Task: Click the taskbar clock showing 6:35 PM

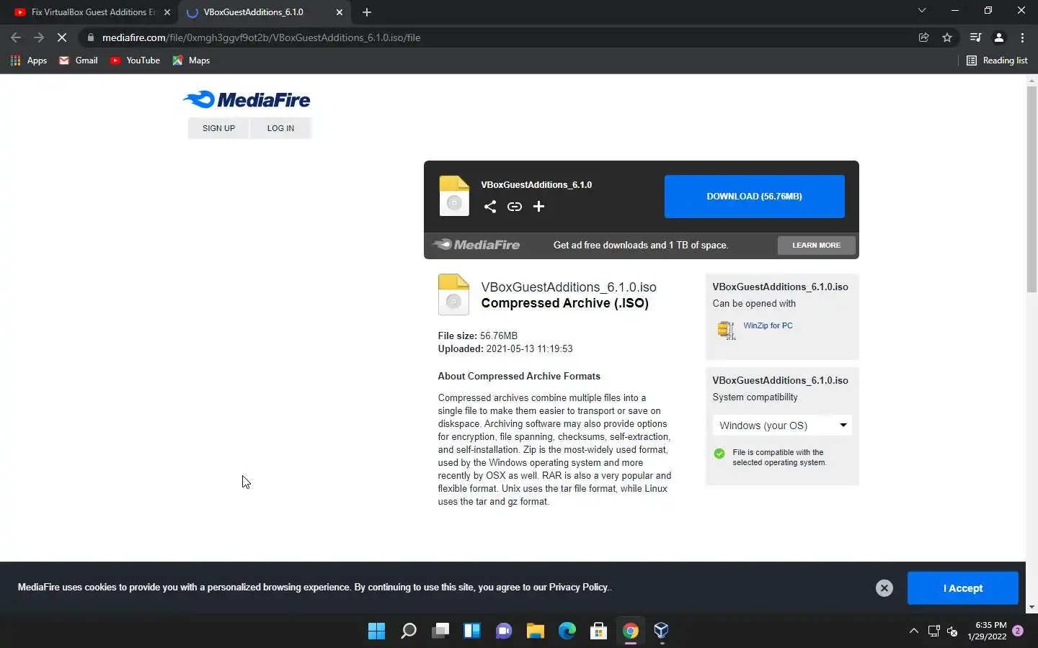Action: (987, 631)
